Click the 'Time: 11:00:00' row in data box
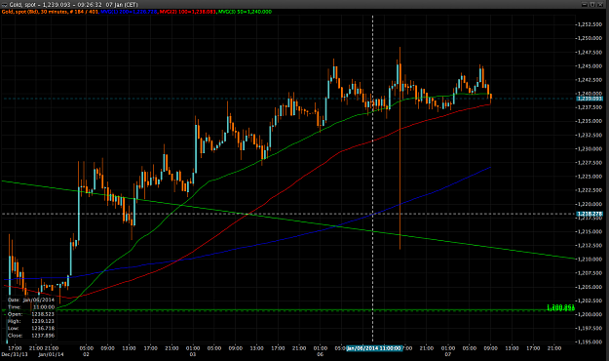The width and height of the screenshot is (609, 361). click(31, 307)
